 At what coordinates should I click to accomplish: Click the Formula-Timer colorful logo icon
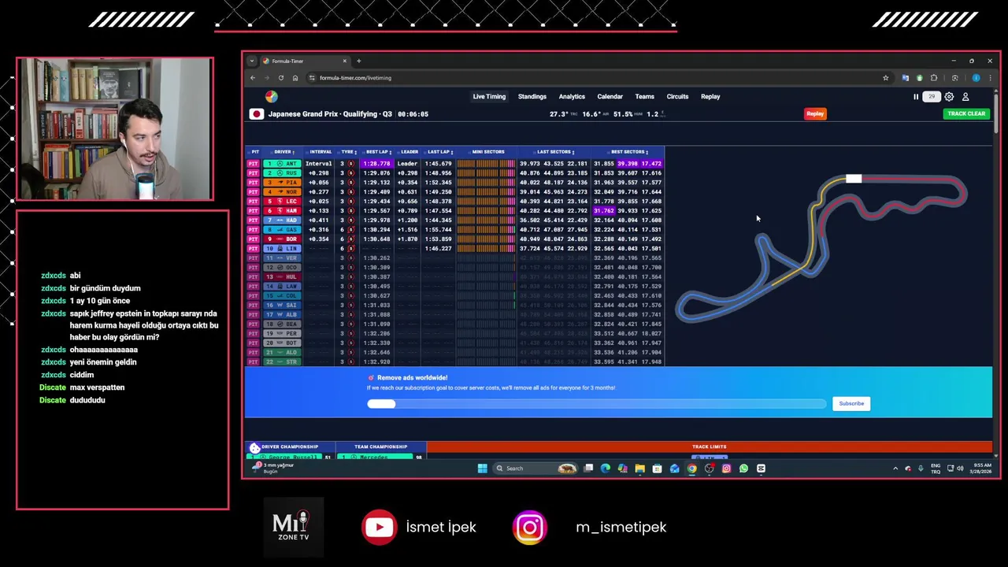tap(271, 97)
